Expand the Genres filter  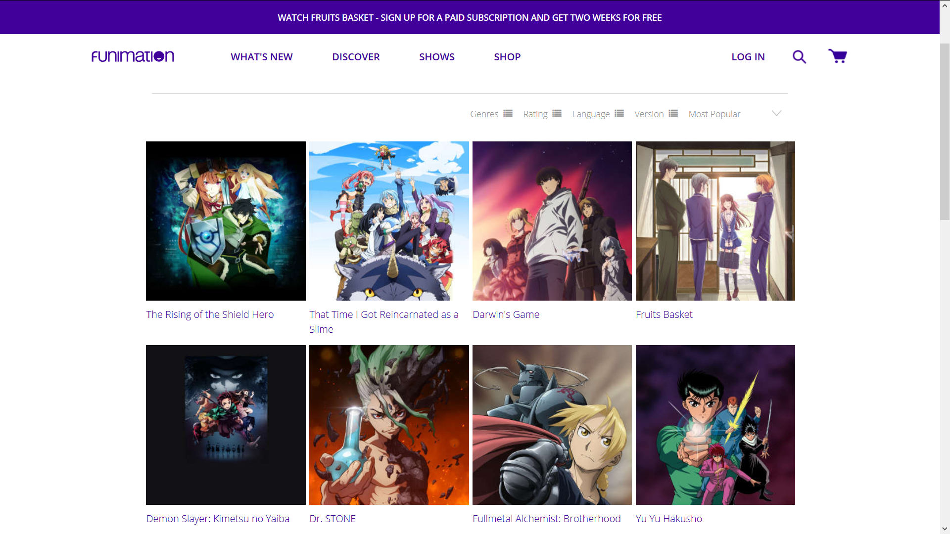(484, 114)
